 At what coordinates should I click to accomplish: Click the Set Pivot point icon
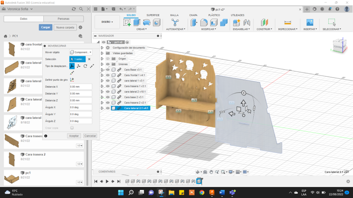coord(72,80)
